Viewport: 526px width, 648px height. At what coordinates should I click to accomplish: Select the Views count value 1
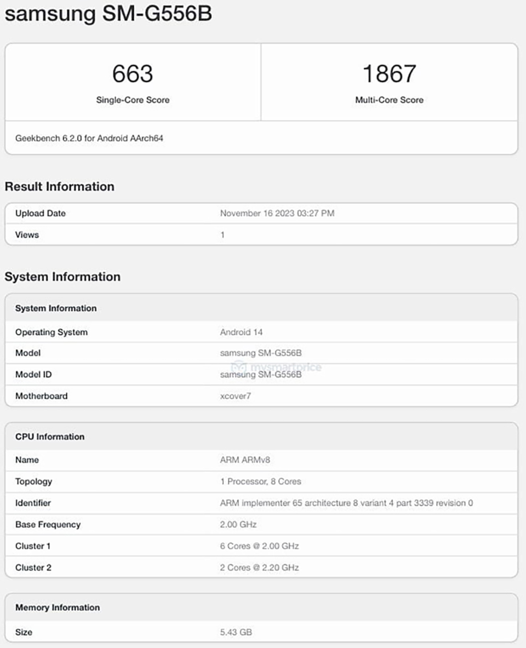[222, 235]
